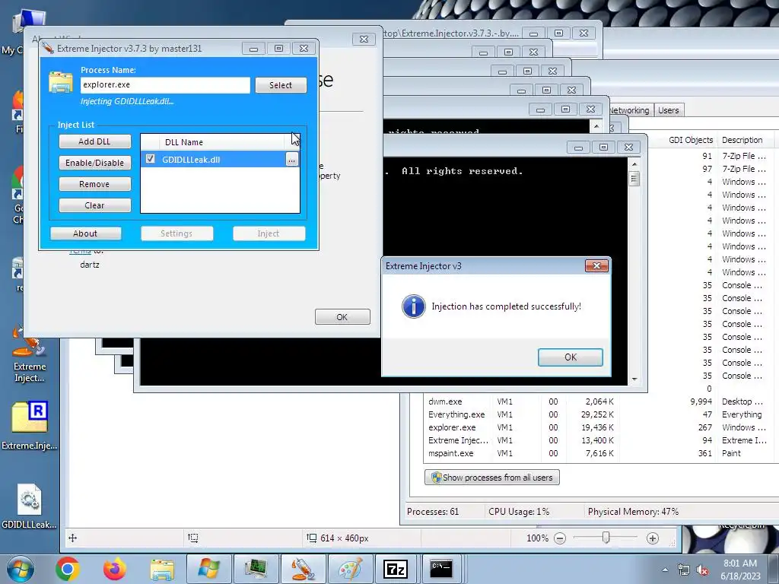779x584 pixels.
Task: Click the Extreme Injector taskbar button
Action: coord(303,569)
